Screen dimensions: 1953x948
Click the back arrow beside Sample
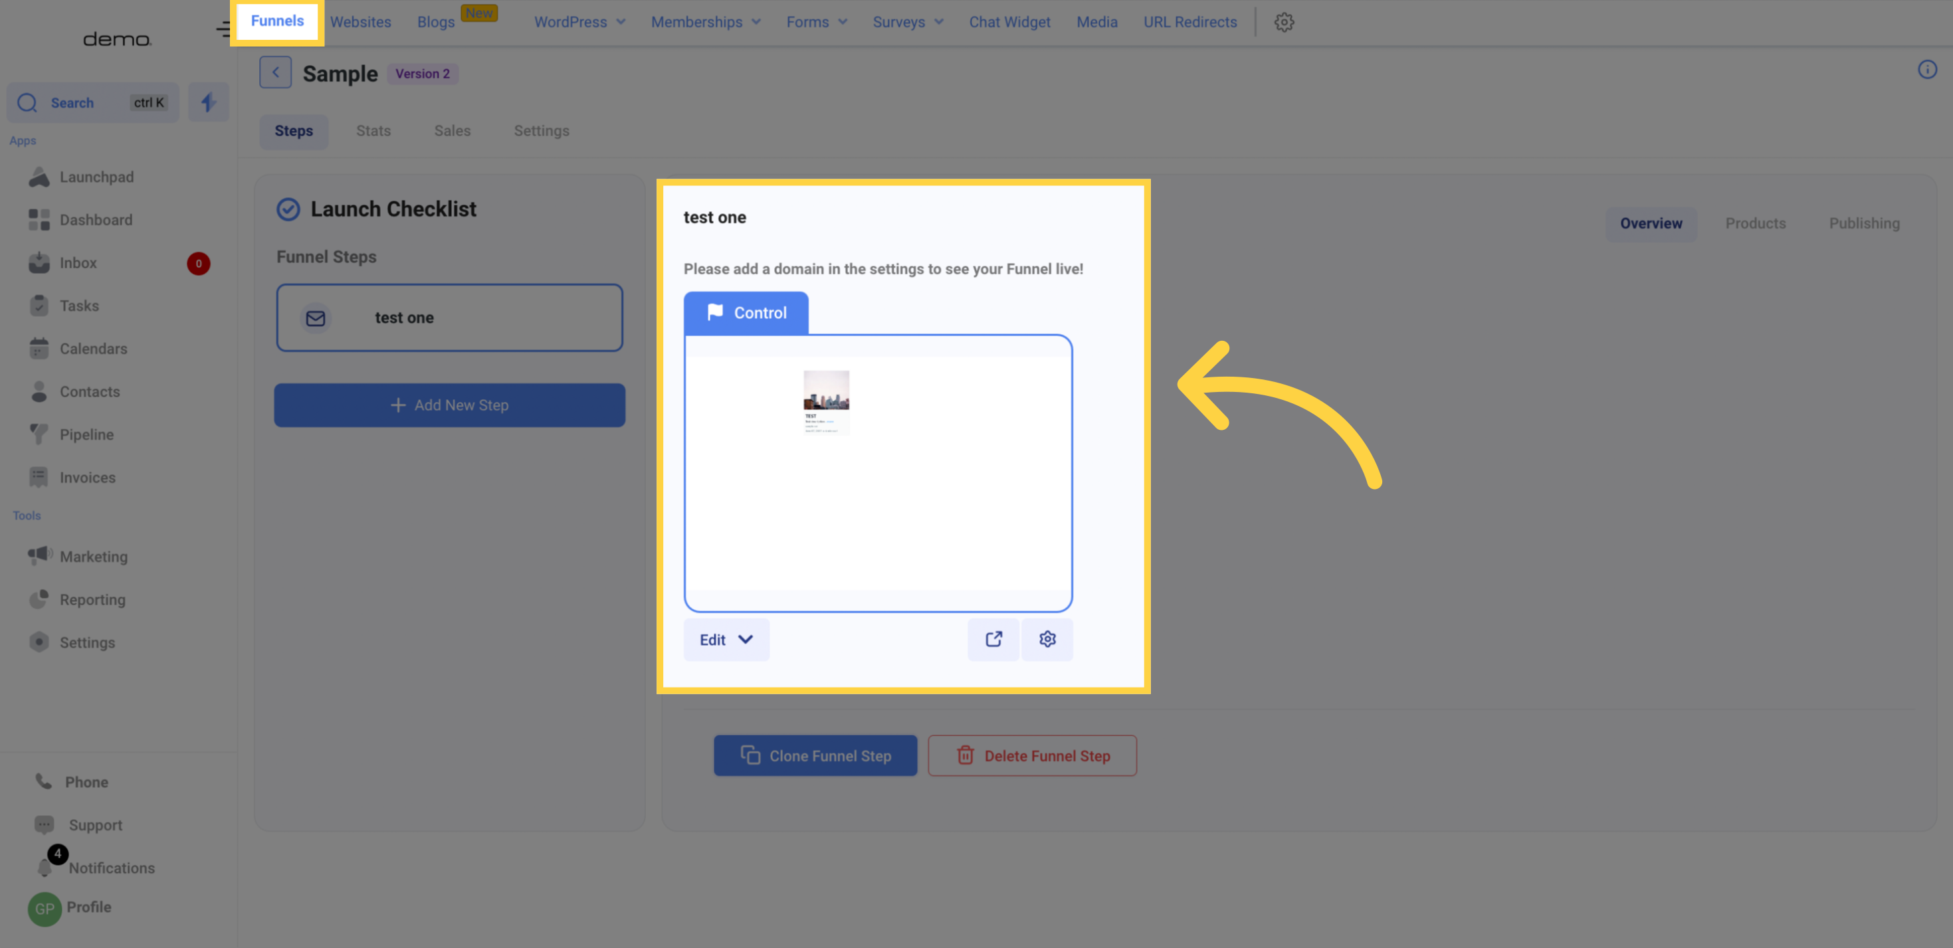275,73
